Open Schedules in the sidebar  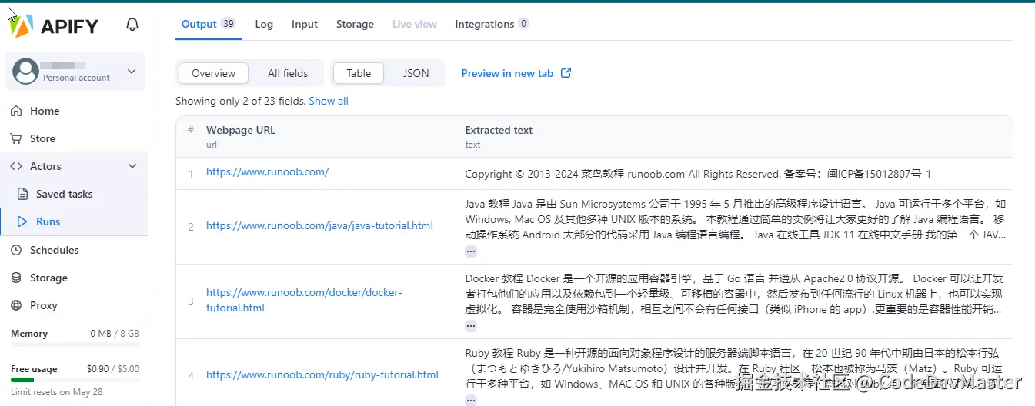click(54, 250)
